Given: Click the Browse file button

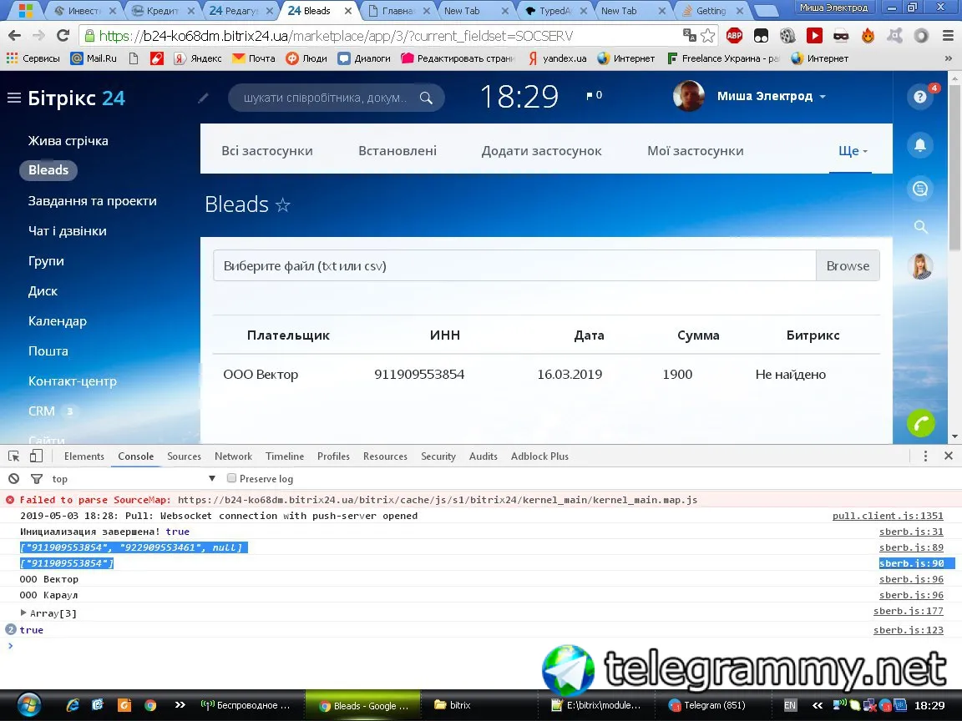Looking at the screenshot, I should (848, 265).
